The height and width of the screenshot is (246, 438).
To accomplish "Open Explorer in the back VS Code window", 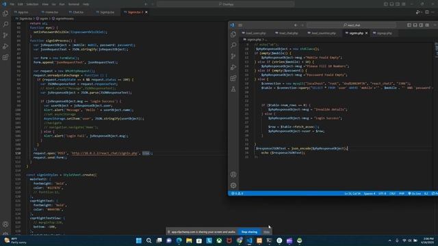I will click(5, 14).
